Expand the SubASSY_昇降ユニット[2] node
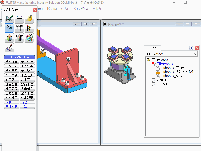This screenshot has width=201, height=151. point(154,72)
